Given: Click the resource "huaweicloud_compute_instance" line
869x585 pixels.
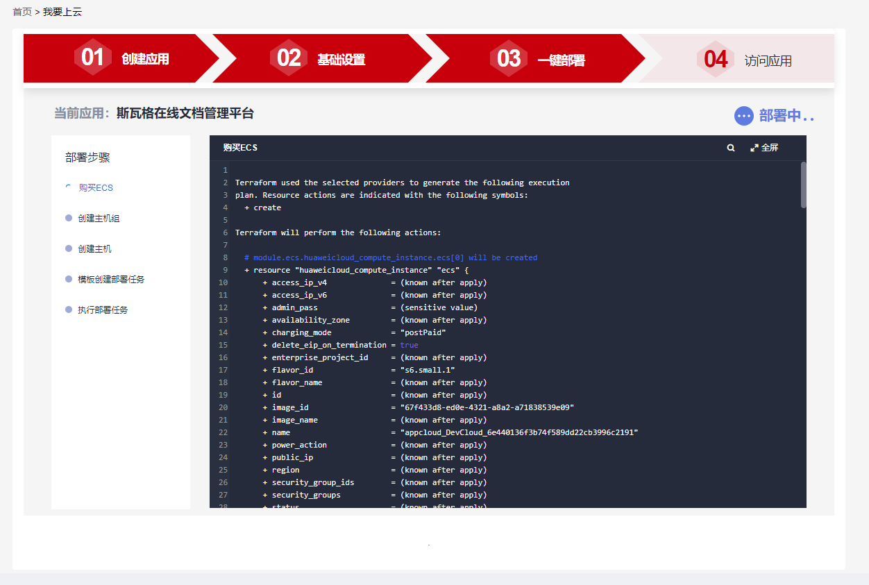Looking at the screenshot, I should (x=357, y=270).
